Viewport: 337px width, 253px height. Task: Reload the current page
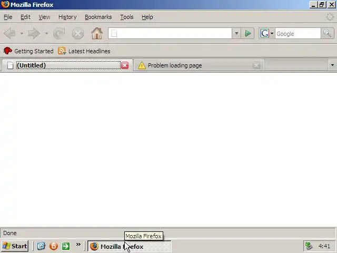(59, 33)
